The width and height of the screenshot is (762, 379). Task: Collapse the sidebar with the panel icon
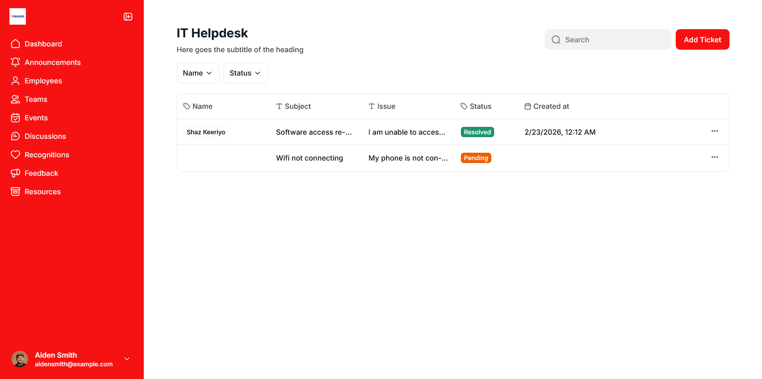click(x=128, y=17)
